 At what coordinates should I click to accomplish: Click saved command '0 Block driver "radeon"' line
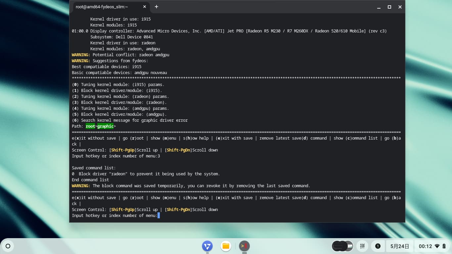146,174
